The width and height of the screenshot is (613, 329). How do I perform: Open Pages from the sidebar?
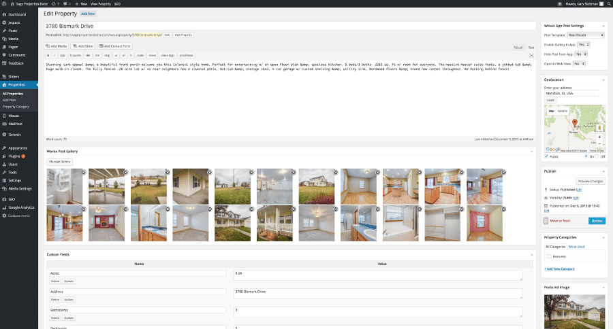tap(13, 47)
